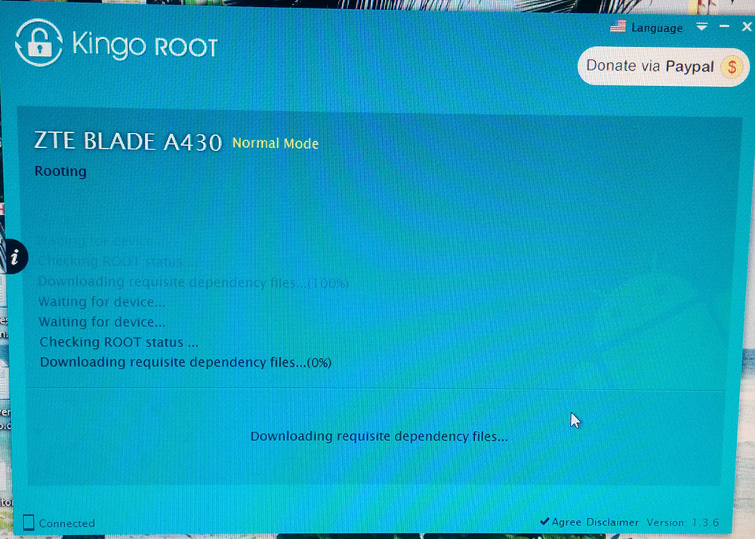The height and width of the screenshot is (539, 755).
Task: Click Donate via Paypal button
Action: [663, 66]
